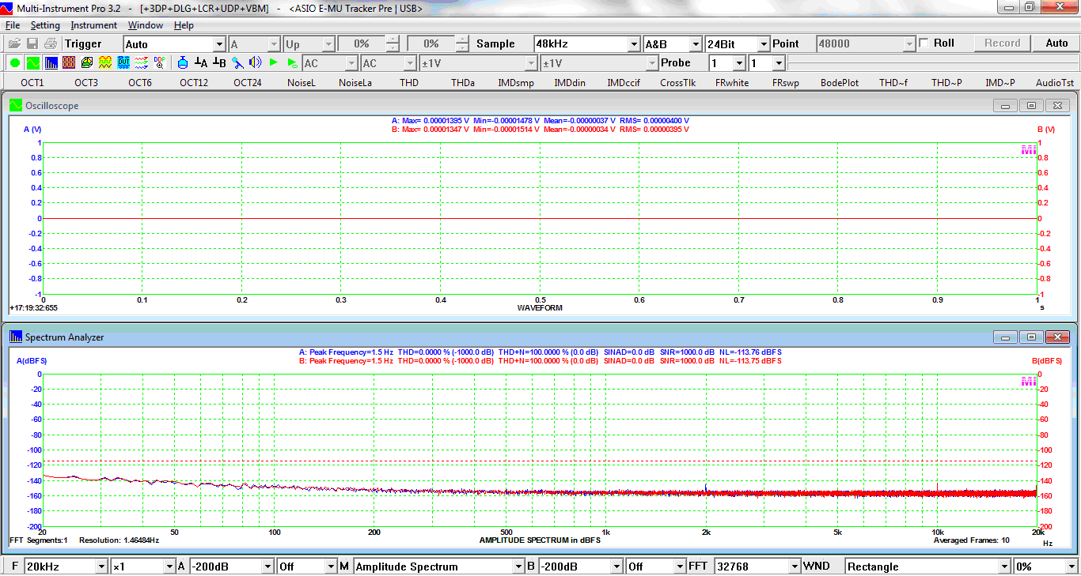This screenshot has height=576, width=1081.
Task: Maximize the Oscilloscope sub-window
Action: pos(1031,106)
